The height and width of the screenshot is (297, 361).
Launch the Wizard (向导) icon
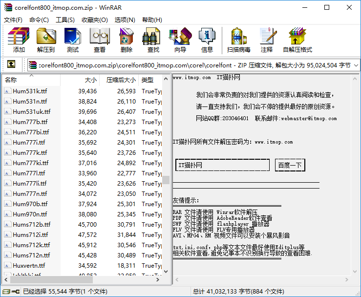pyautogui.click(x=180, y=36)
